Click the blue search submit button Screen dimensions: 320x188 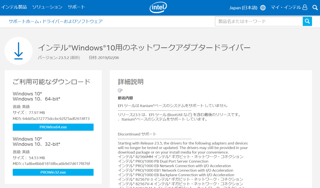tap(307, 21)
